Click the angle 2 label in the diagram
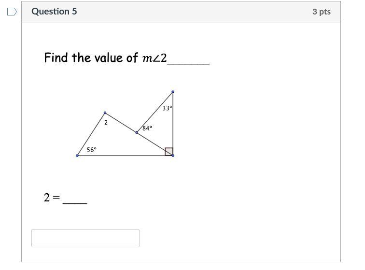The height and width of the screenshot is (270, 365). click(106, 123)
